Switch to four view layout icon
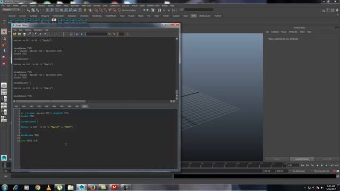Viewport: 340px width, 191px height. click(4, 92)
